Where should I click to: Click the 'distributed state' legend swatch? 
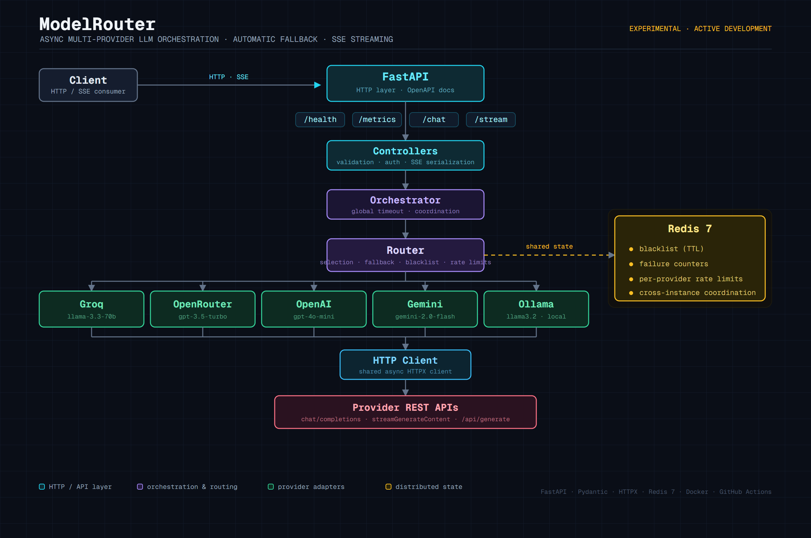coord(388,487)
